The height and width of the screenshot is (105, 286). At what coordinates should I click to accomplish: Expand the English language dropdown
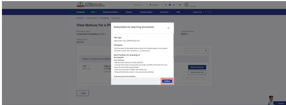coord(154,5)
